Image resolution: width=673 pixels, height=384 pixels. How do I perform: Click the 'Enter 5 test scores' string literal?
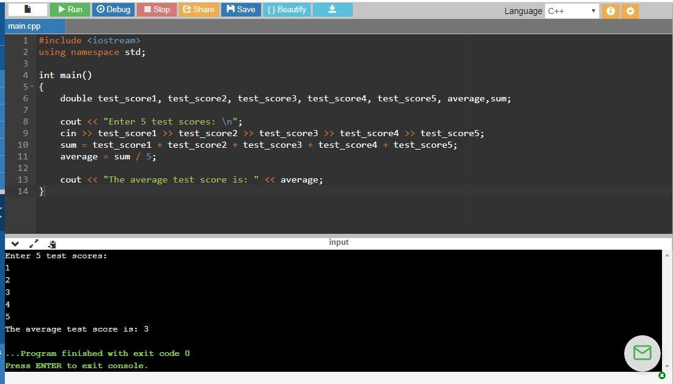172,121
